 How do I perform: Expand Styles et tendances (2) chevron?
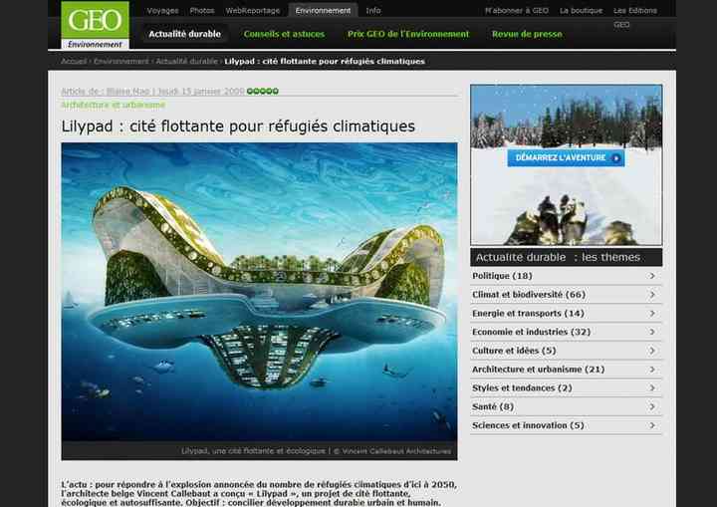click(x=652, y=388)
